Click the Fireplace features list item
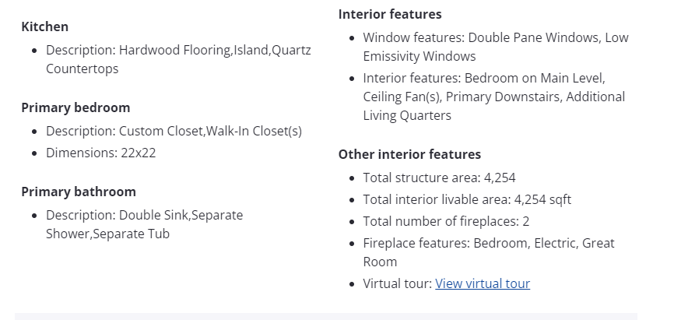 488,243
